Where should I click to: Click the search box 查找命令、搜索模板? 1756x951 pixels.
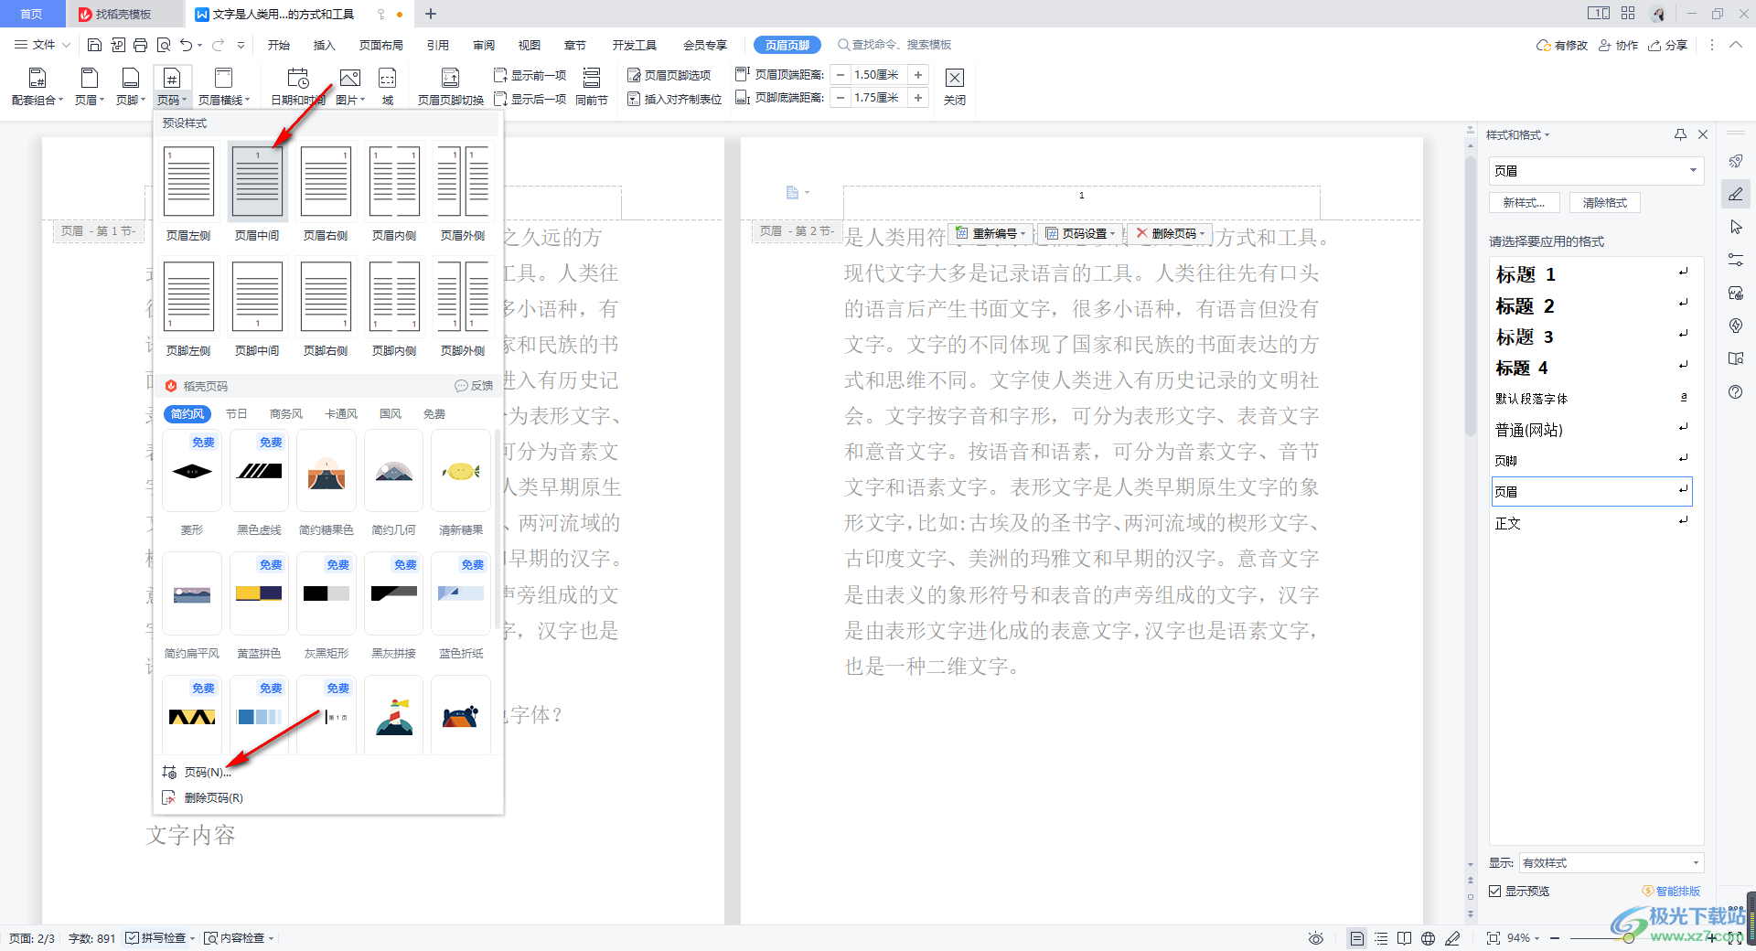(894, 45)
